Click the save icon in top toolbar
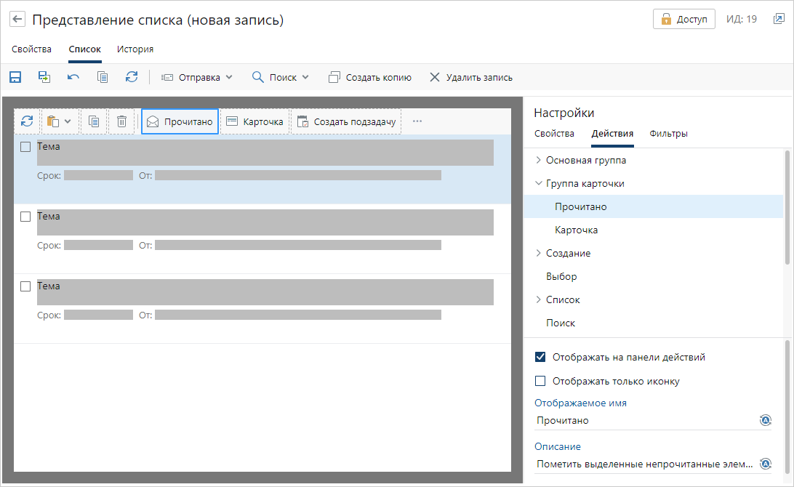The height and width of the screenshot is (487, 794). point(15,77)
